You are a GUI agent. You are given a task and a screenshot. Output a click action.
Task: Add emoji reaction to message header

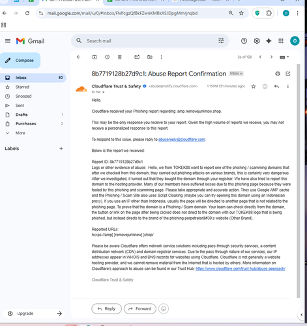click(265, 87)
